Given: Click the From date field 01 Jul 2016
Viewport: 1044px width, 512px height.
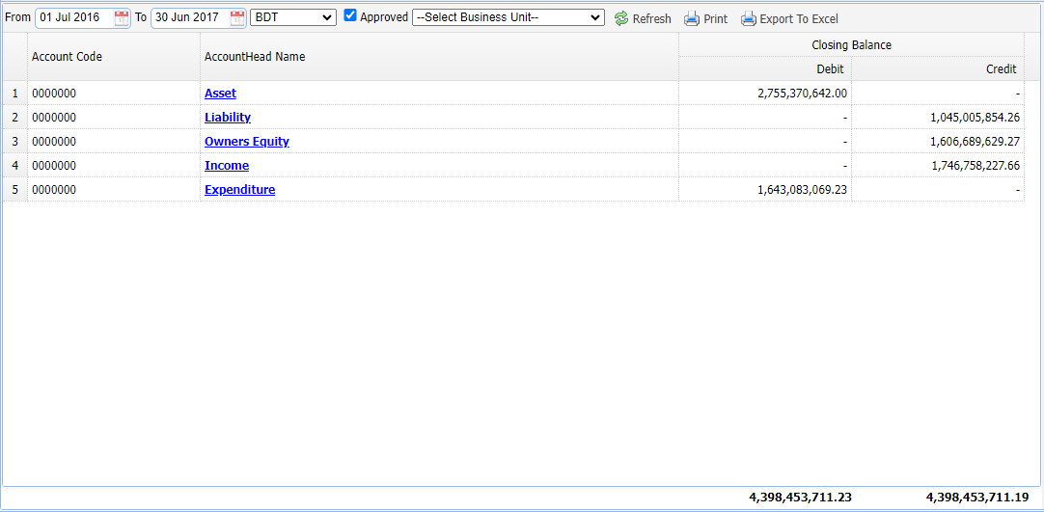Looking at the screenshot, I should 74,18.
